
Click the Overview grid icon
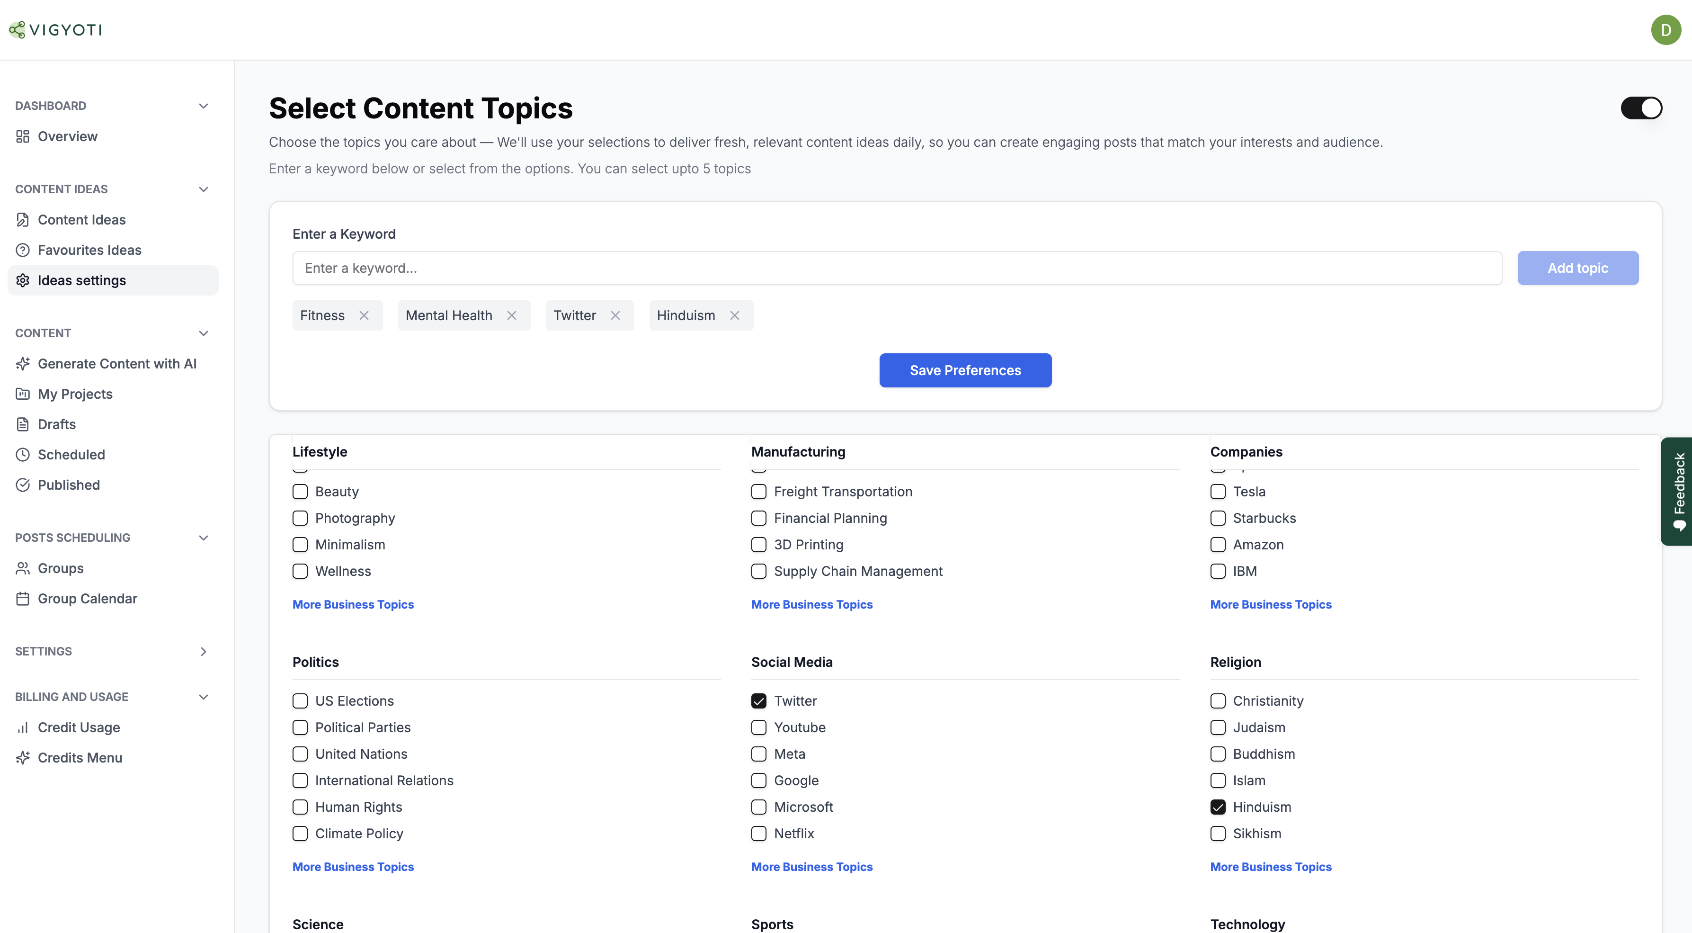23,136
